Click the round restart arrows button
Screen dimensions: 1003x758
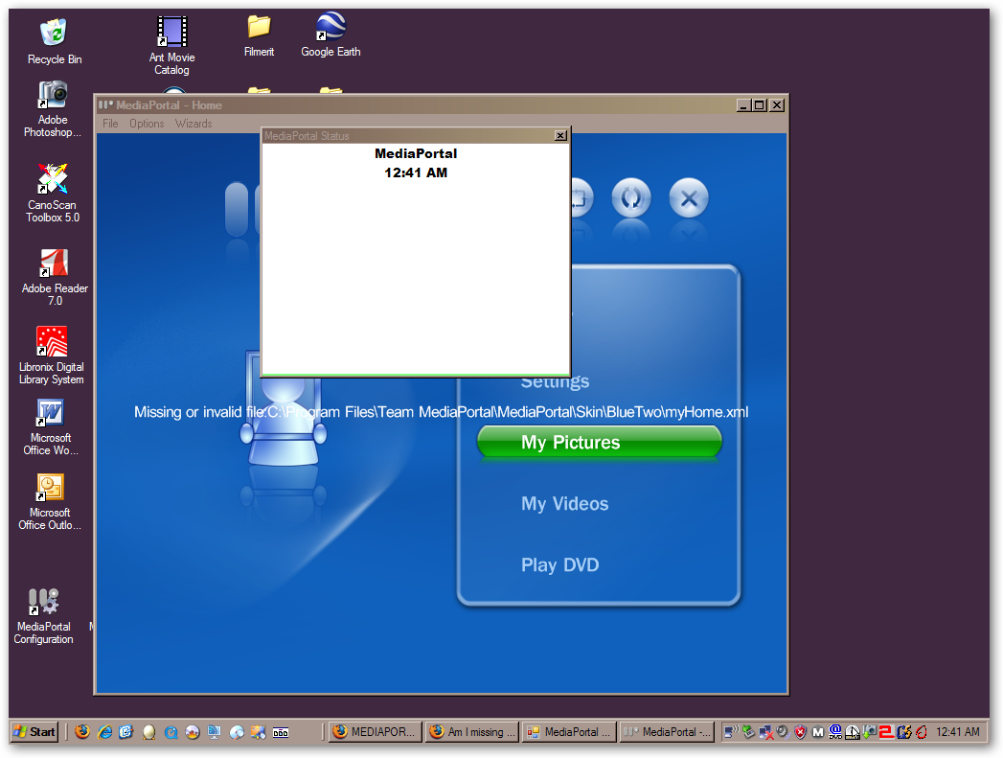coord(631,199)
